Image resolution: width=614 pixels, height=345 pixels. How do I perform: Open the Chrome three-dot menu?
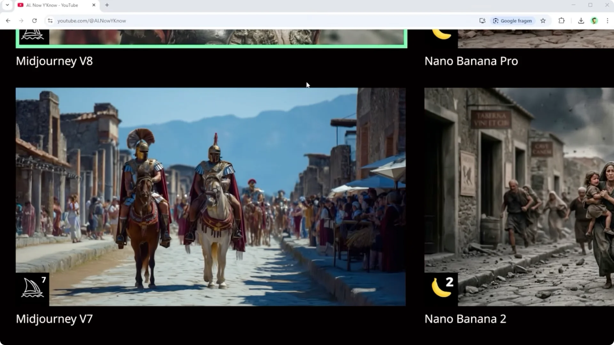click(608, 21)
